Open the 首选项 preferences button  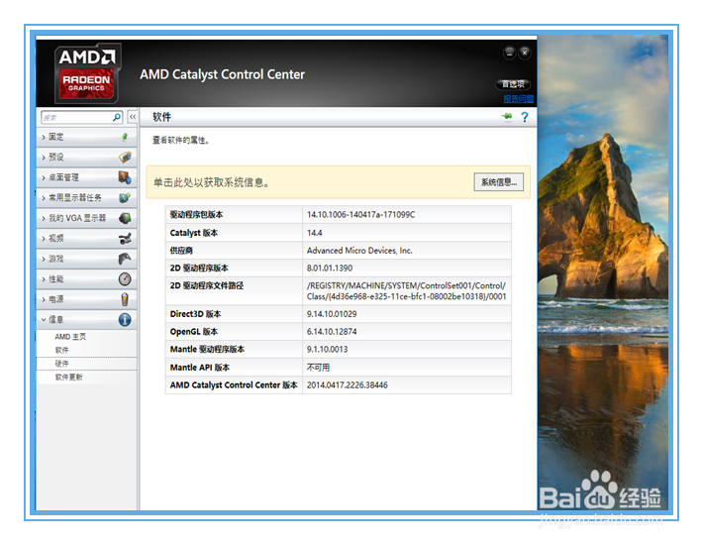click(x=513, y=84)
